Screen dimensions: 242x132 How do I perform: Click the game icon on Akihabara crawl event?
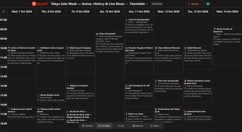pyautogui.click(x=38, y=48)
